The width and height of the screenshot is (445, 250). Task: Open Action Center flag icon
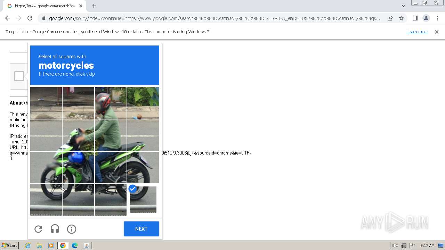point(412,245)
